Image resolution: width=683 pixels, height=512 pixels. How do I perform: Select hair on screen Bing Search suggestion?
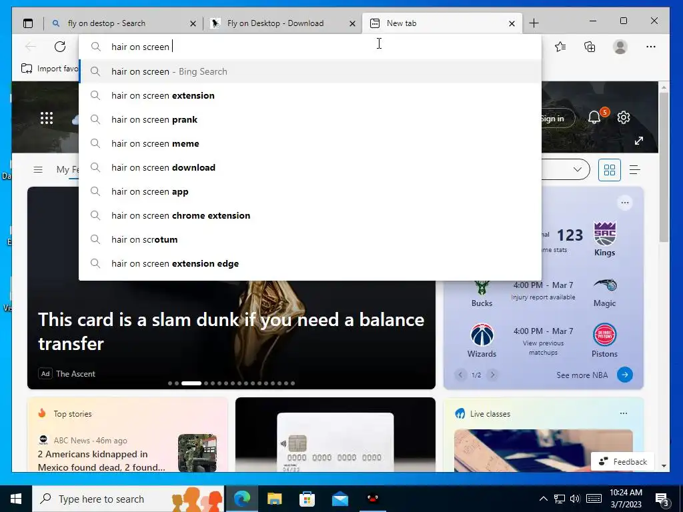coord(310,71)
